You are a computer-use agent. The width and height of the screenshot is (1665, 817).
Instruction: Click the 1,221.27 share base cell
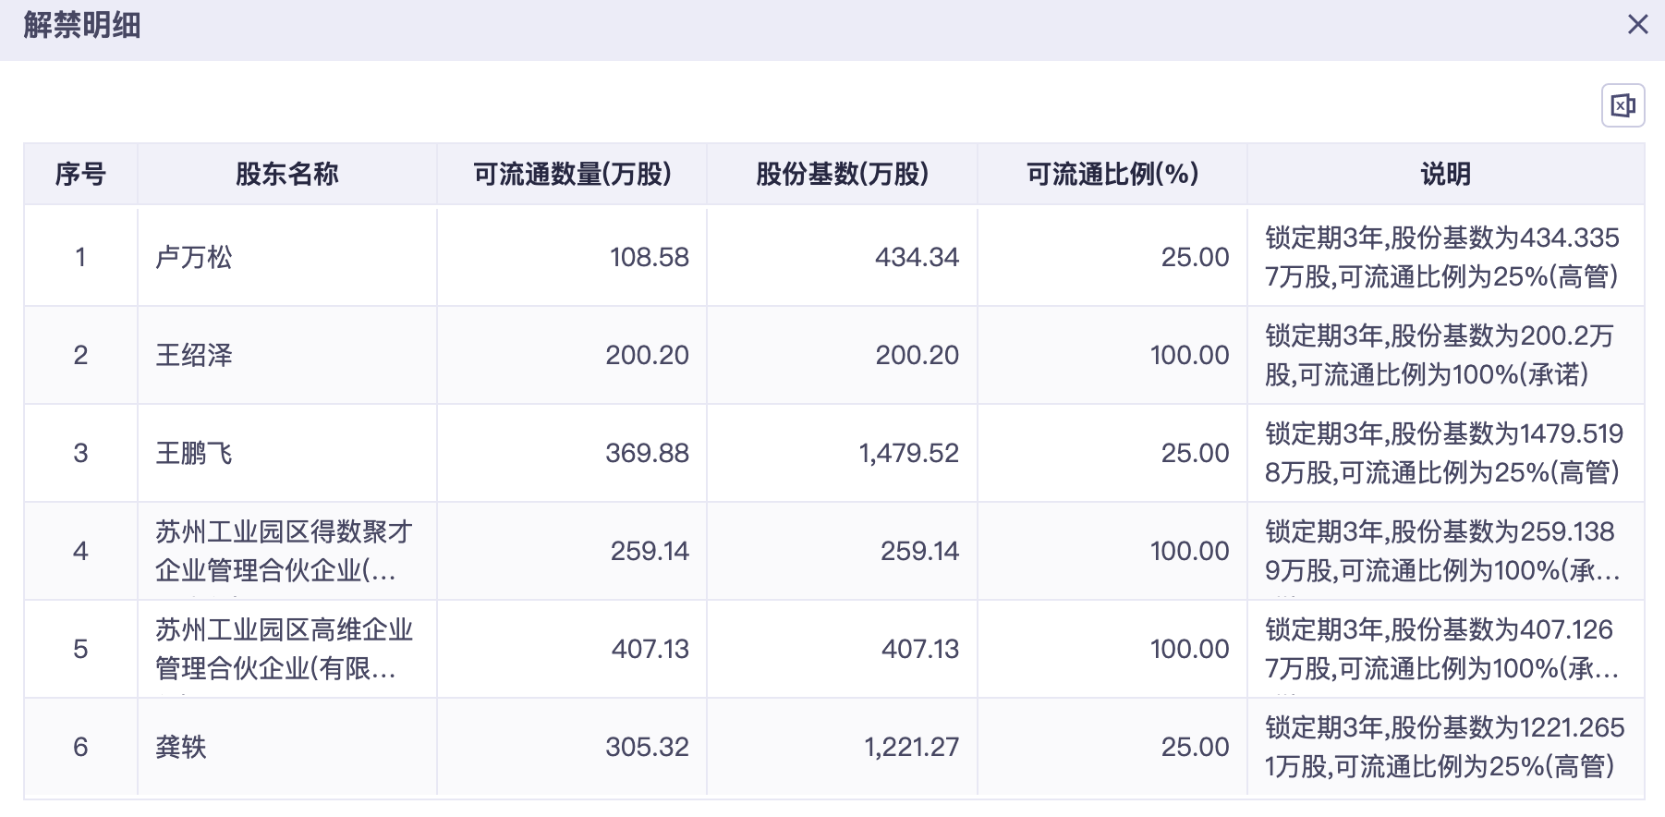pos(911,747)
